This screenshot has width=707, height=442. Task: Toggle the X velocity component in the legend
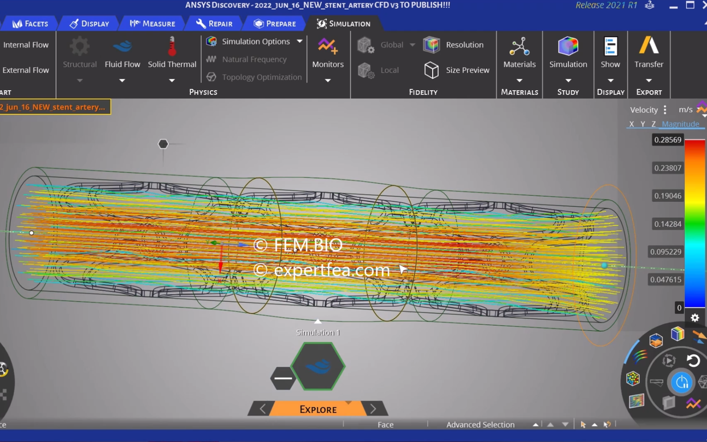point(631,124)
